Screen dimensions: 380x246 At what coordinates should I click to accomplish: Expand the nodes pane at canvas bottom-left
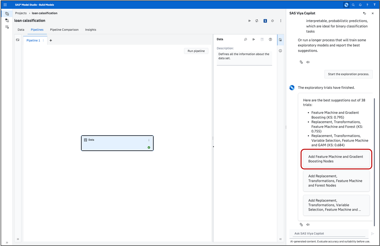coord(18,239)
